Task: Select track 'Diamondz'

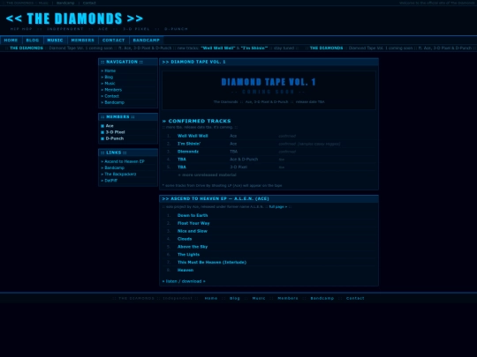Action: click(188, 152)
